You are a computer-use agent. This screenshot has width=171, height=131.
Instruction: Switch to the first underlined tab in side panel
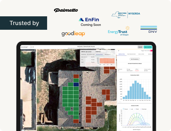click(x=121, y=54)
